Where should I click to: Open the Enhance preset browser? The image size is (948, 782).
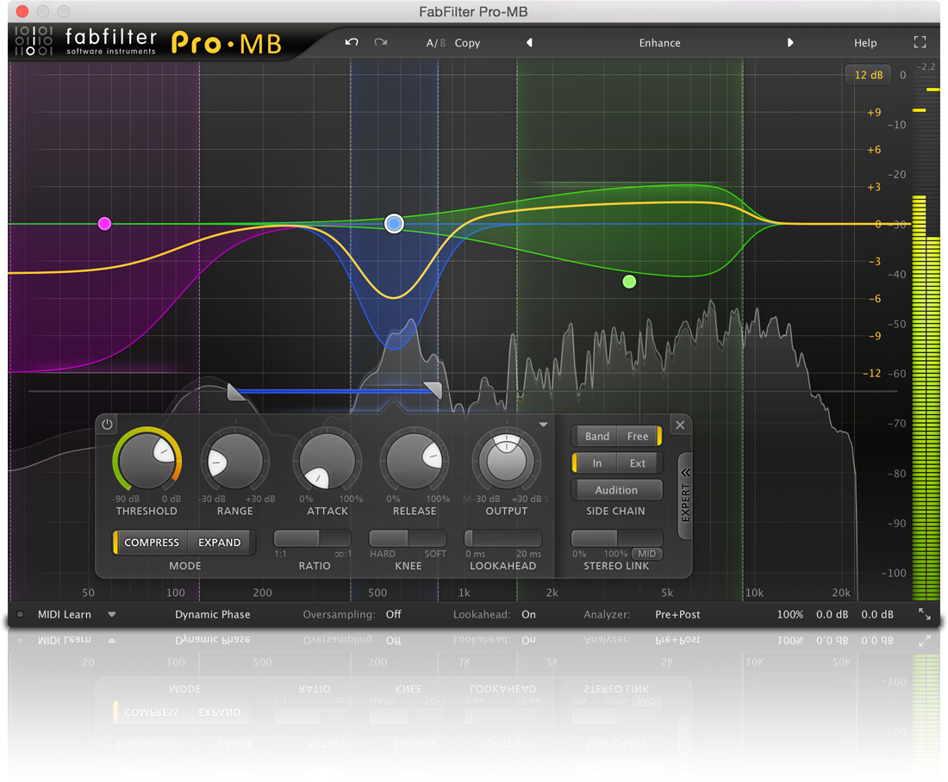point(659,42)
